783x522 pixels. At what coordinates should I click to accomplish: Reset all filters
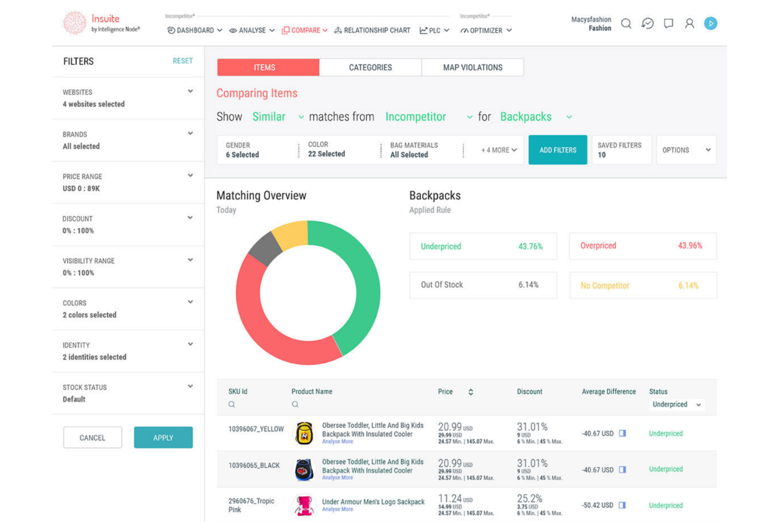(x=183, y=61)
